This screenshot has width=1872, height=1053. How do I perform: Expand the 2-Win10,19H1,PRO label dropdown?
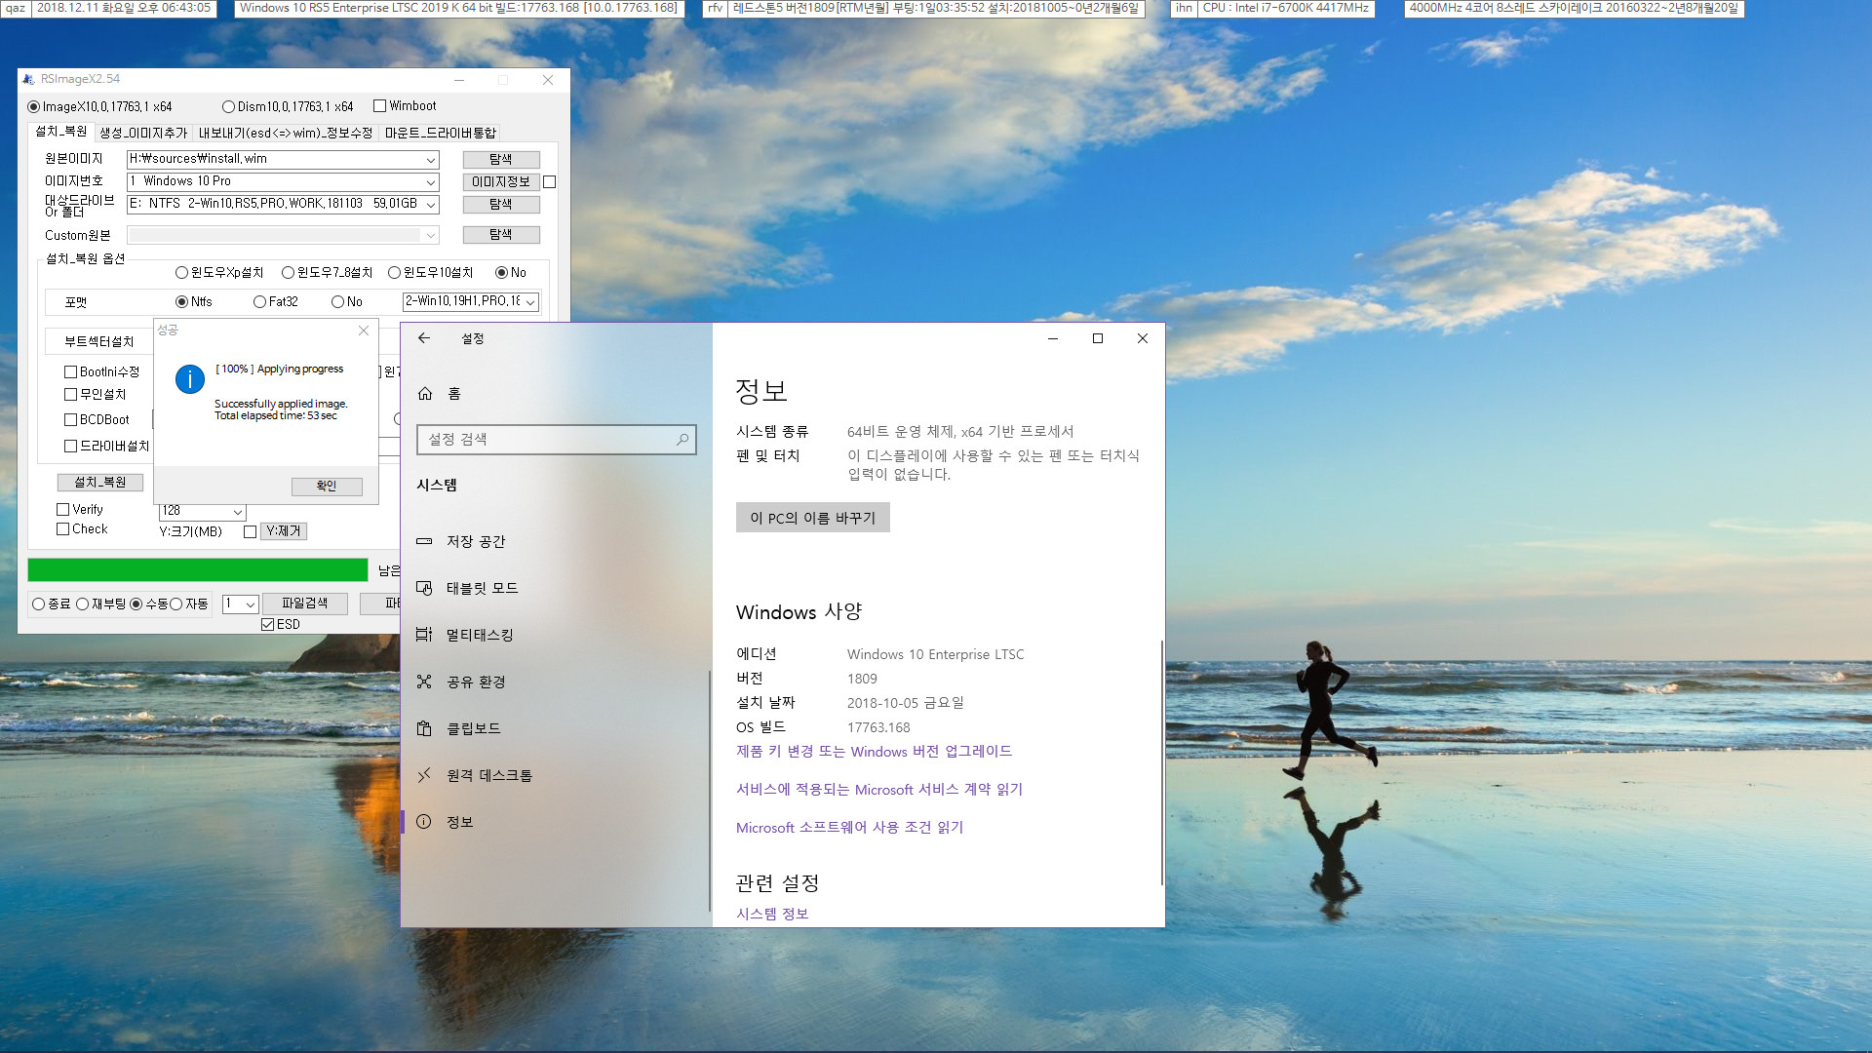(x=530, y=302)
